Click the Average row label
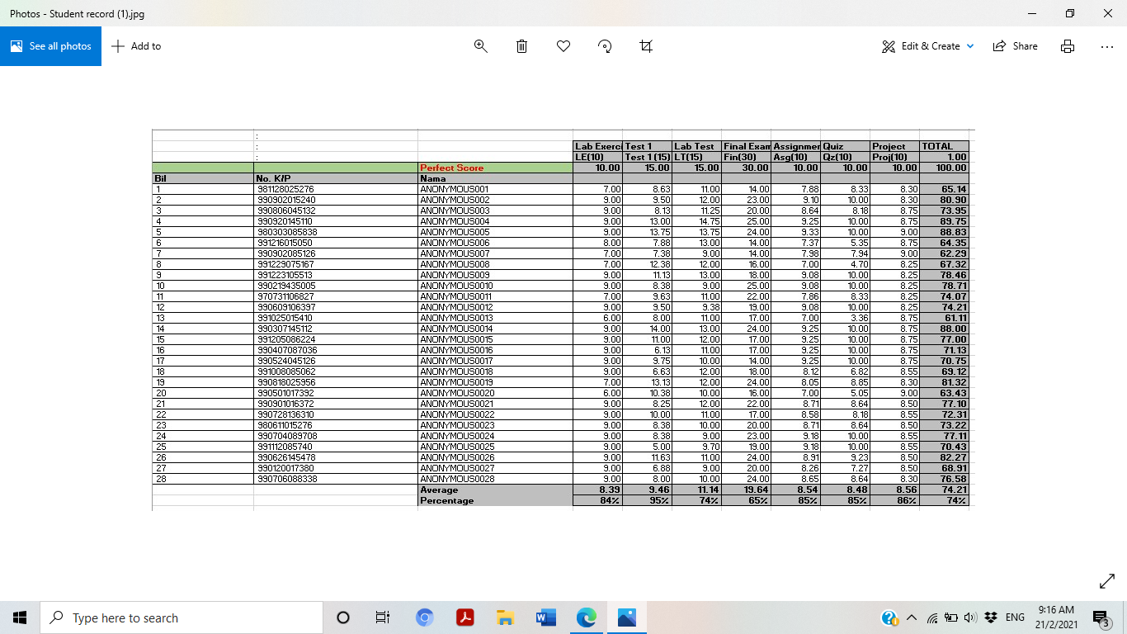 pyautogui.click(x=439, y=490)
